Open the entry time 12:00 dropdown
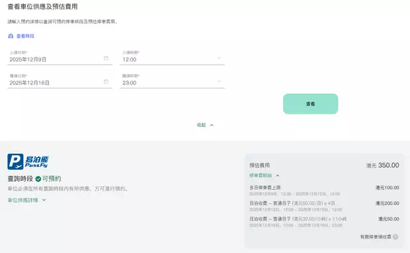Screen dimensions: 410x253 point(172,57)
